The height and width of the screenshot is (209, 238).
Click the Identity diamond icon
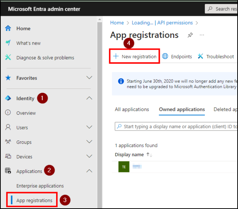8,98
